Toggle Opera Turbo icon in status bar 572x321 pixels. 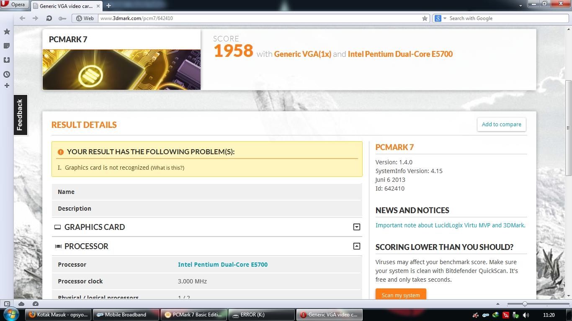(x=36, y=304)
